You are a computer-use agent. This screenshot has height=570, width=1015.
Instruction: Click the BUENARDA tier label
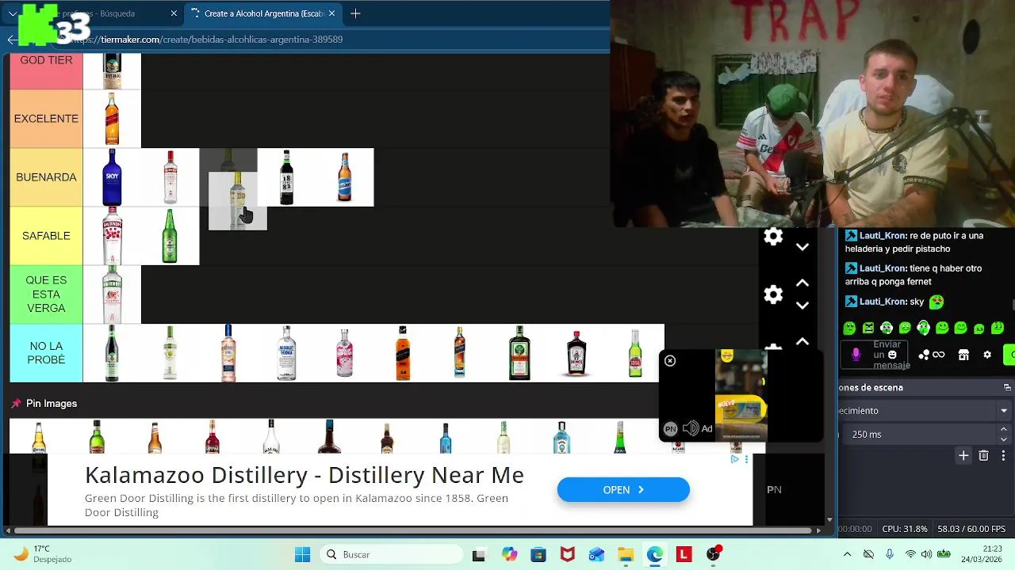(x=46, y=177)
